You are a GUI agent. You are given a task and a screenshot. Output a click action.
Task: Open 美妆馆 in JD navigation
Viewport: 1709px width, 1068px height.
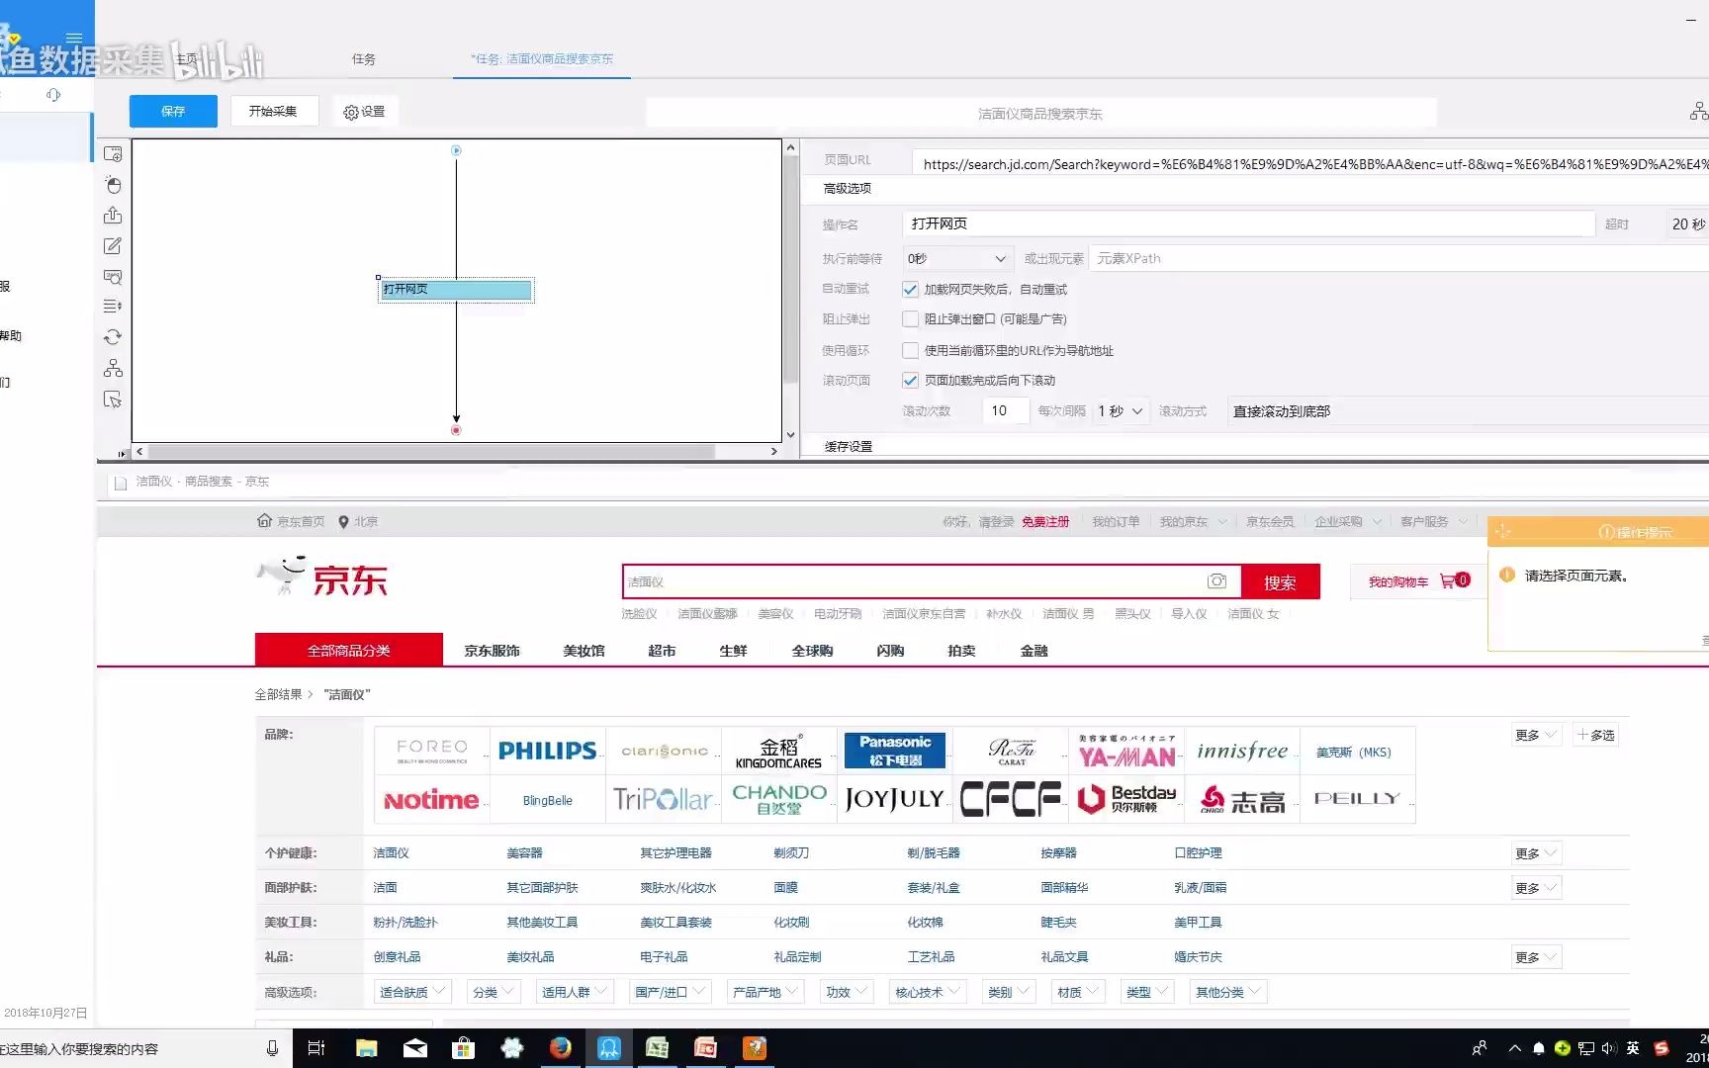click(584, 651)
